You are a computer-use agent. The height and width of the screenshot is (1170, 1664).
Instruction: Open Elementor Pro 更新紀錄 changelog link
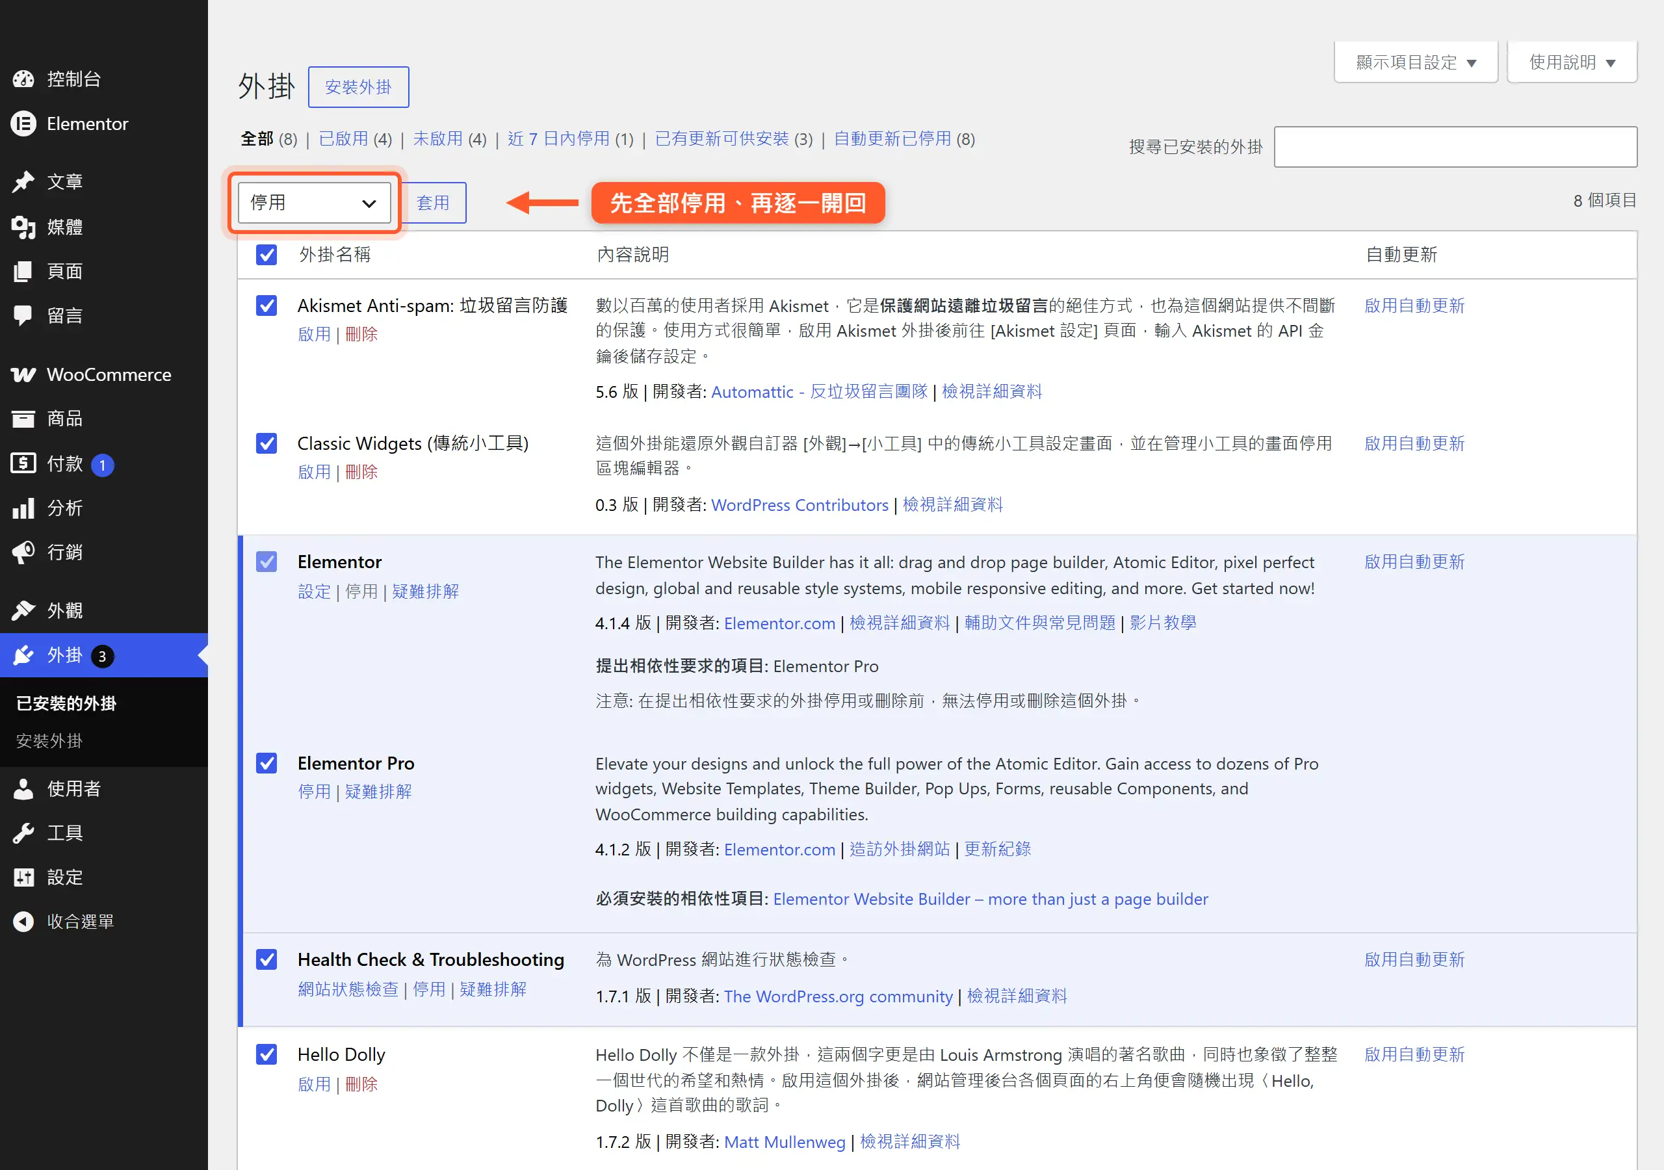coord(997,849)
